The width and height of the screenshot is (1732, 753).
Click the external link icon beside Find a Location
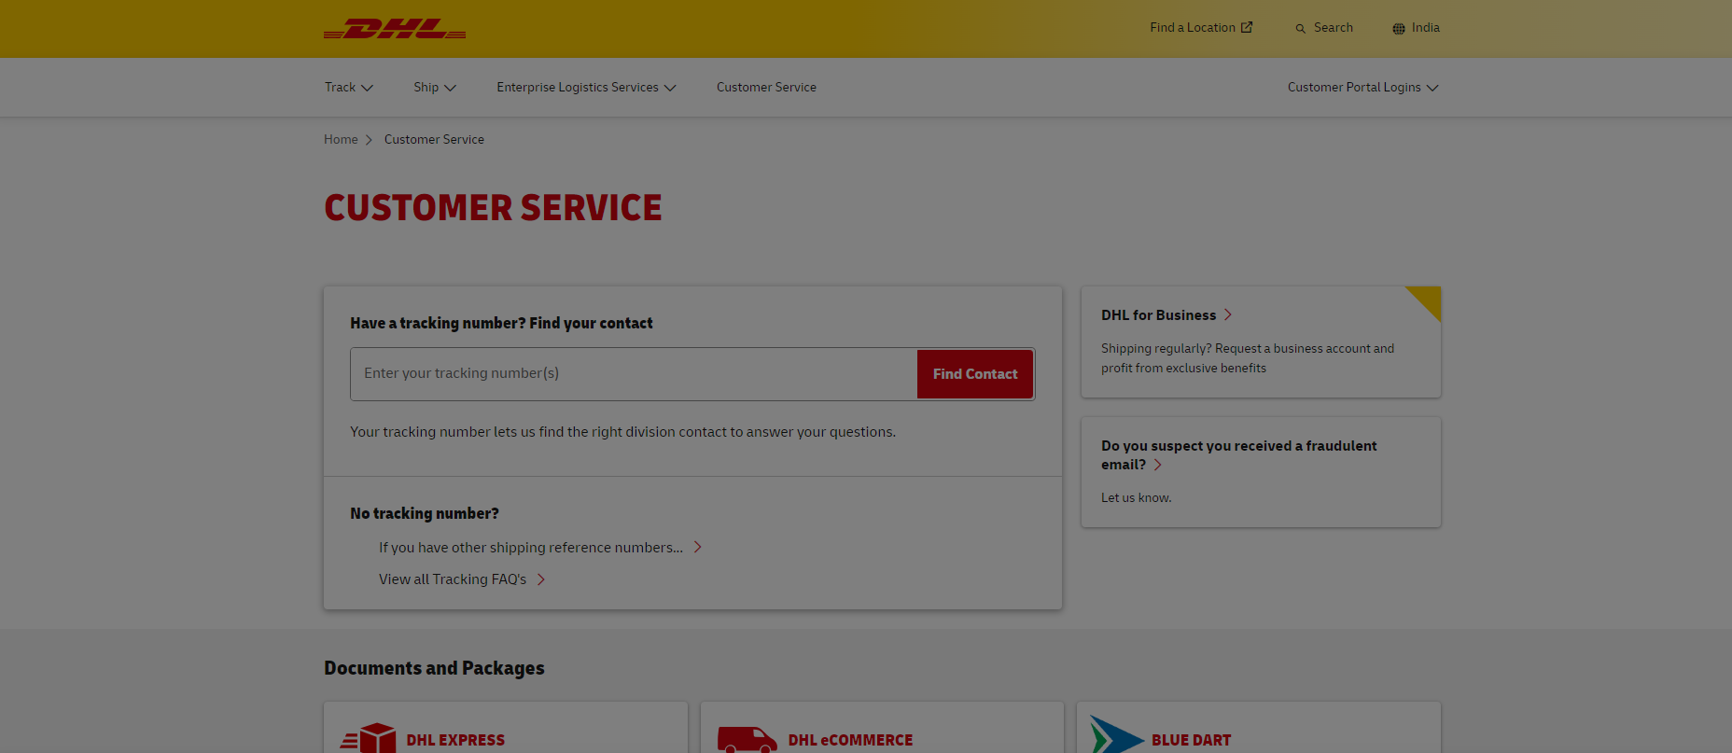1247,28
